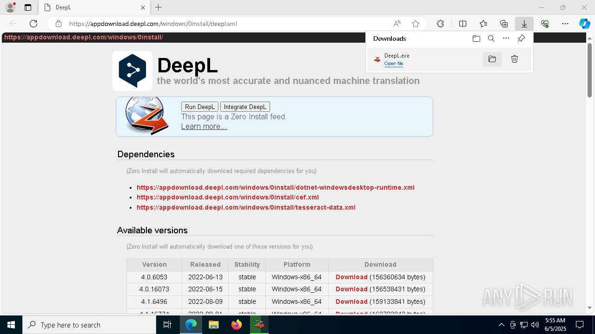Click the page vertical scrollbar thumb
Viewport: 595px width, 334px height.
tap(589, 70)
